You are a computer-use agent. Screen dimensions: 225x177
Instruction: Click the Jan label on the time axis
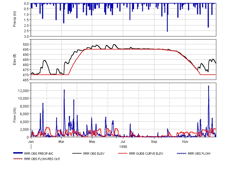click(31, 141)
